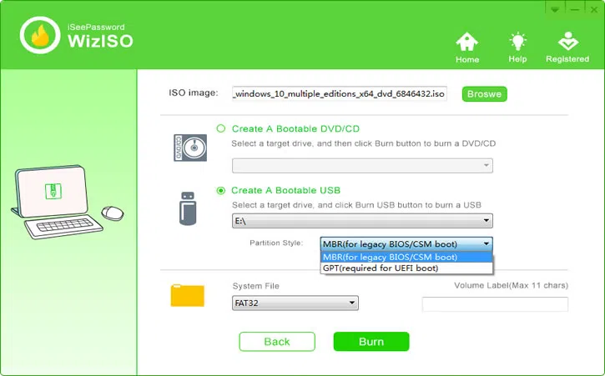Open the FAT32 System File dropdown
Viewport: 605px width, 376px height.
(295, 303)
